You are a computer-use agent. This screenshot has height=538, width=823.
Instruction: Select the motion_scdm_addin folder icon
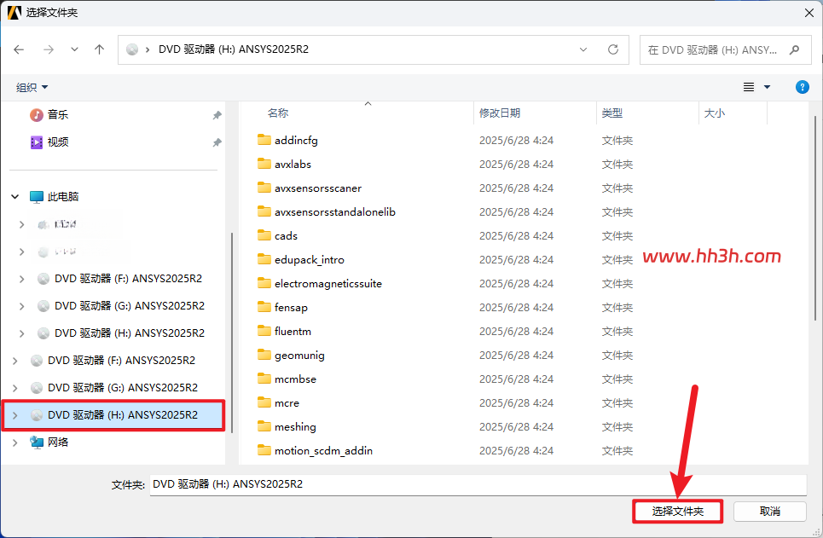[264, 450]
